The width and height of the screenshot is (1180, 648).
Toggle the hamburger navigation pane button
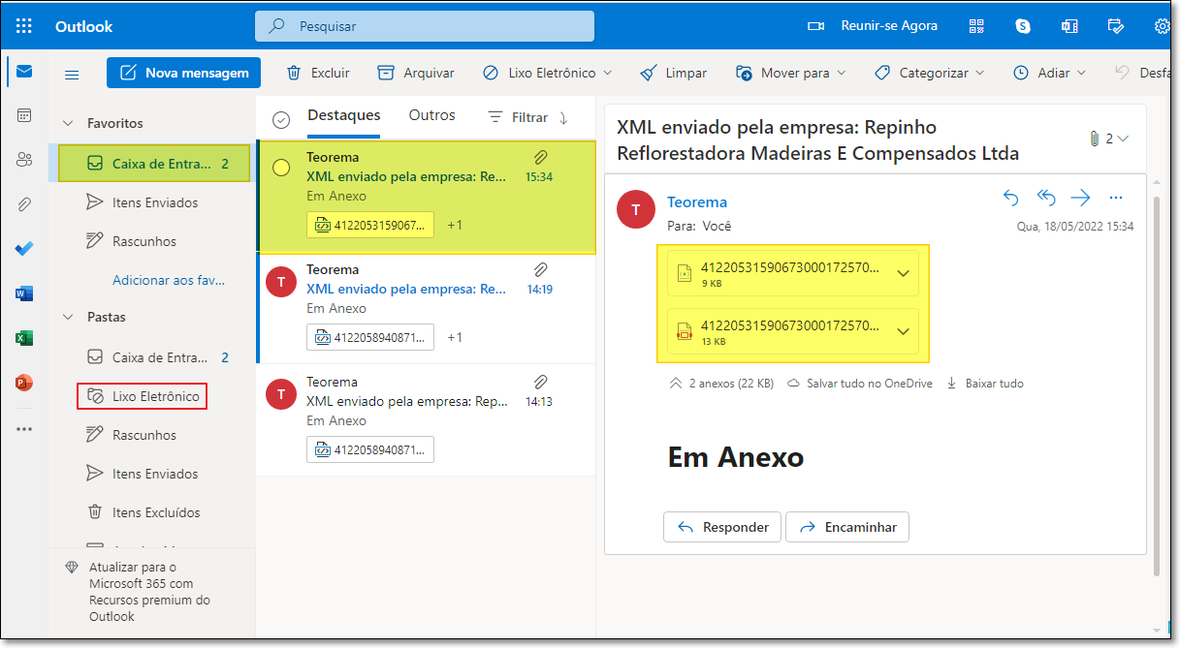[72, 74]
